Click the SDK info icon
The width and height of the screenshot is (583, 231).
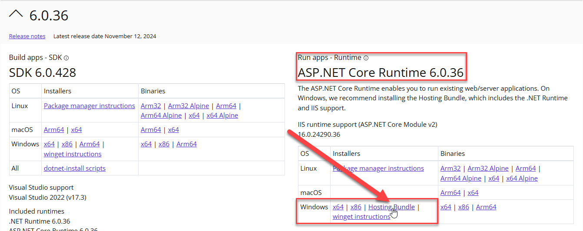click(66, 58)
